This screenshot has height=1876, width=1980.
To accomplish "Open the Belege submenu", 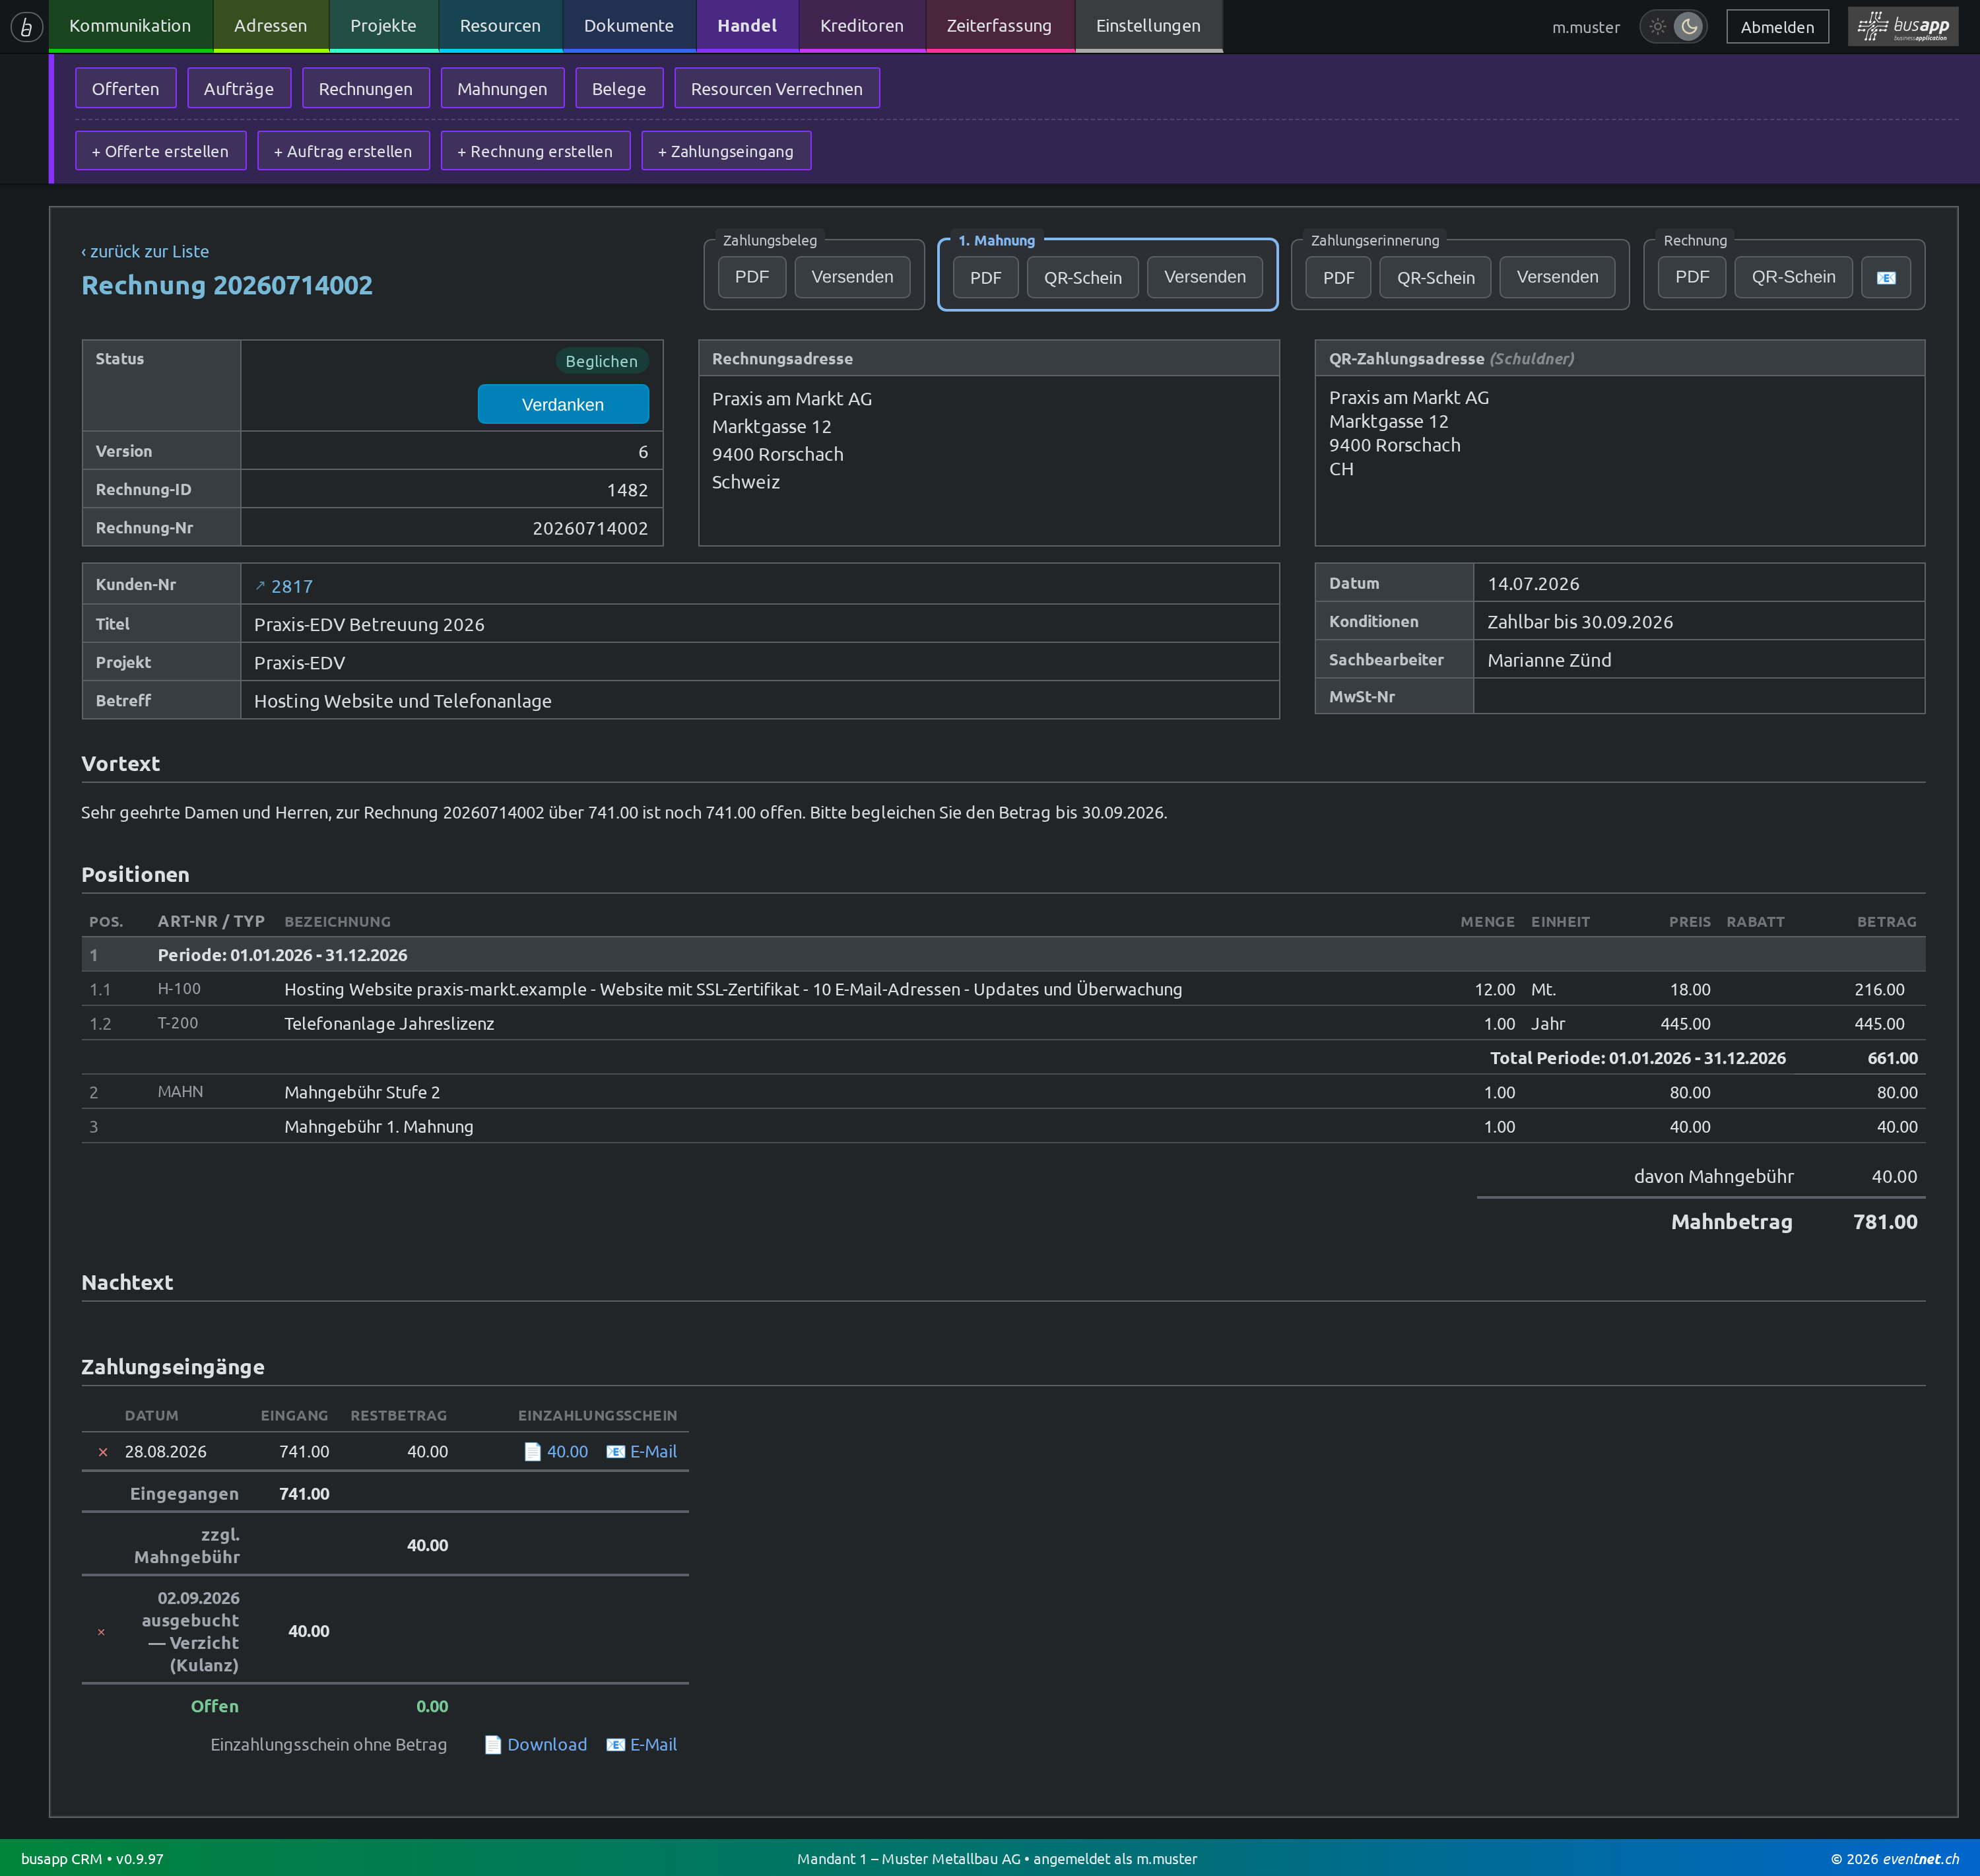I will pos(619,88).
